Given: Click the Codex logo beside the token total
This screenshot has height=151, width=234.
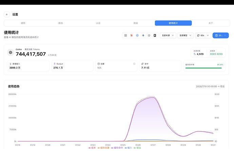Looking at the screenshot, I should click(11, 52).
